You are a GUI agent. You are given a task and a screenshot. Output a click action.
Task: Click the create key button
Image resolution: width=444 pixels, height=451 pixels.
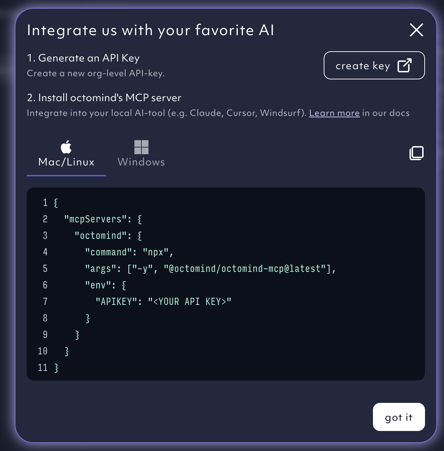coord(374,65)
